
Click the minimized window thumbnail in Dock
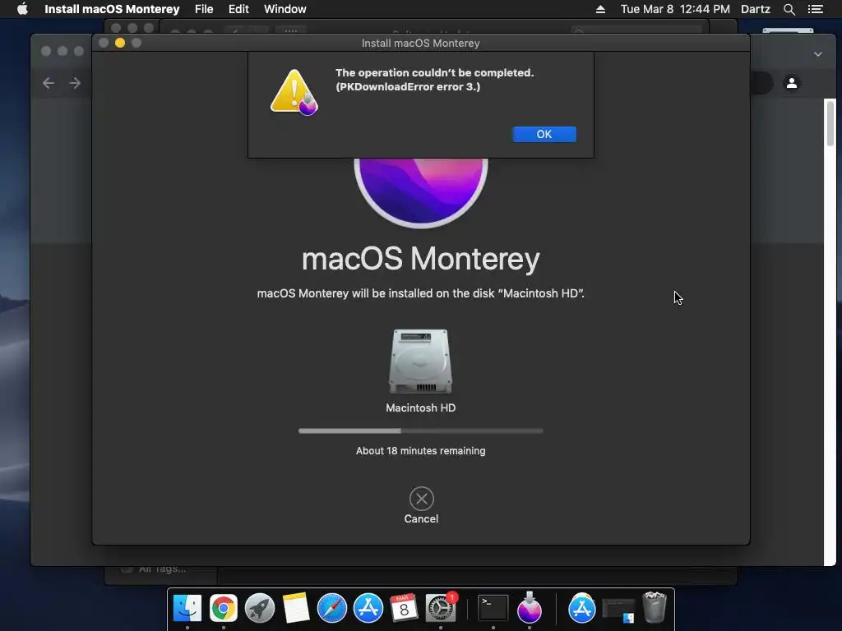coord(618,610)
